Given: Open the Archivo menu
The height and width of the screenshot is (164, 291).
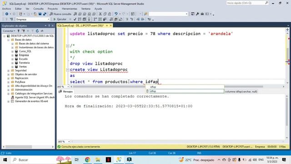Looking at the screenshot, I should coord(6,9).
